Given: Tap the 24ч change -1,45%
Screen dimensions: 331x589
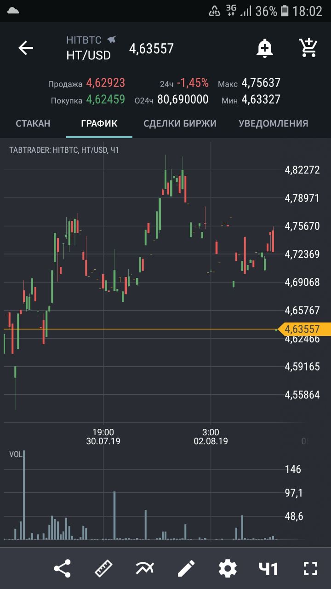Looking at the screenshot, I should [193, 83].
